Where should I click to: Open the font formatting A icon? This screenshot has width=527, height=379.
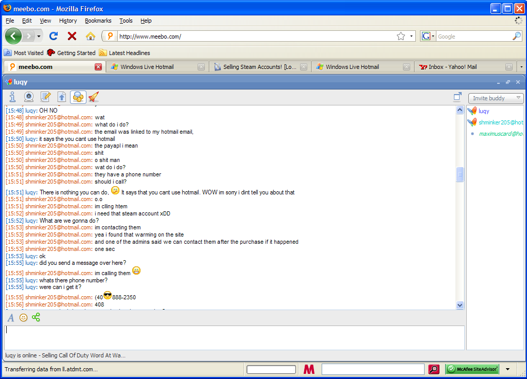(11, 318)
